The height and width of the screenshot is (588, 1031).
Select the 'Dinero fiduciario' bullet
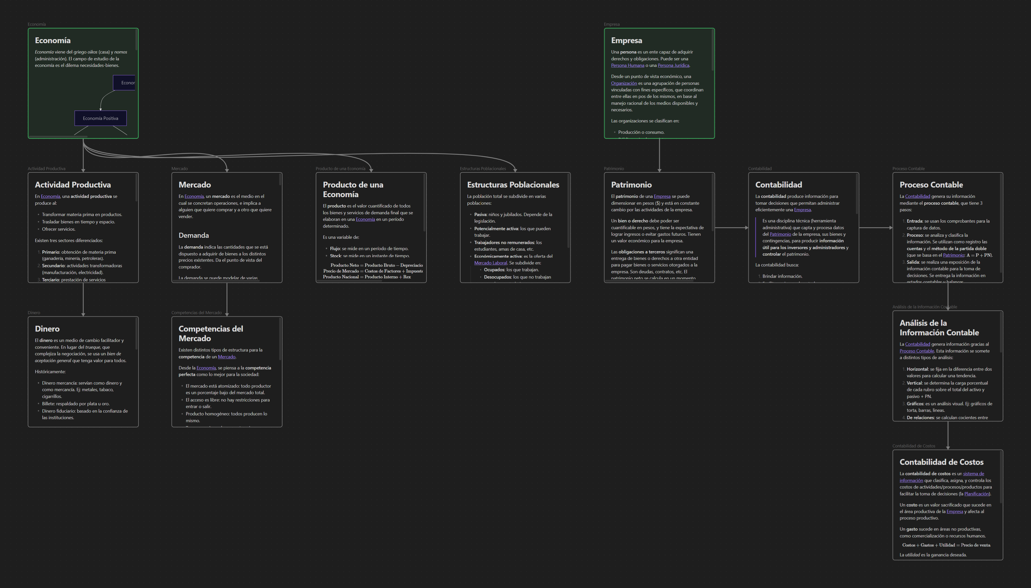coord(85,414)
